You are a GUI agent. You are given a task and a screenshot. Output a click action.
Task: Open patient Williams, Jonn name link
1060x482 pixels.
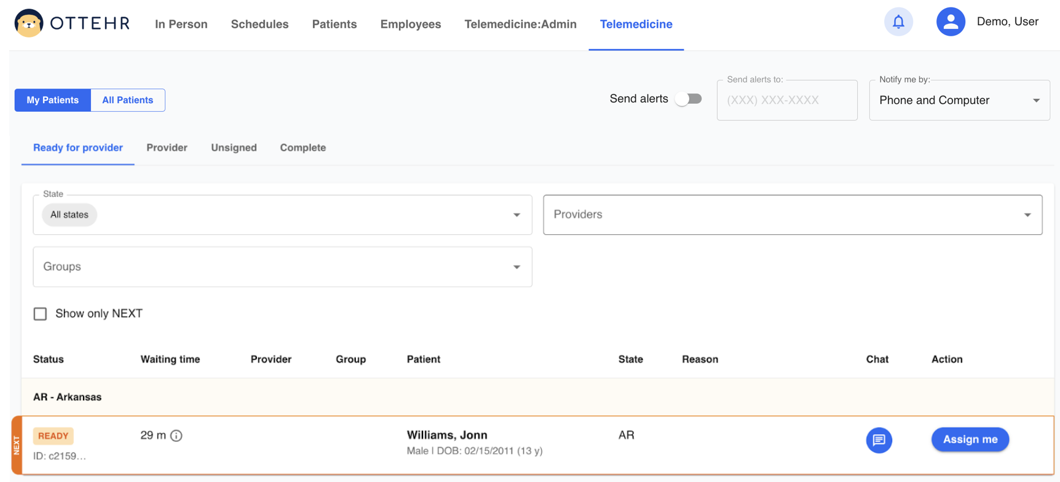(x=447, y=435)
